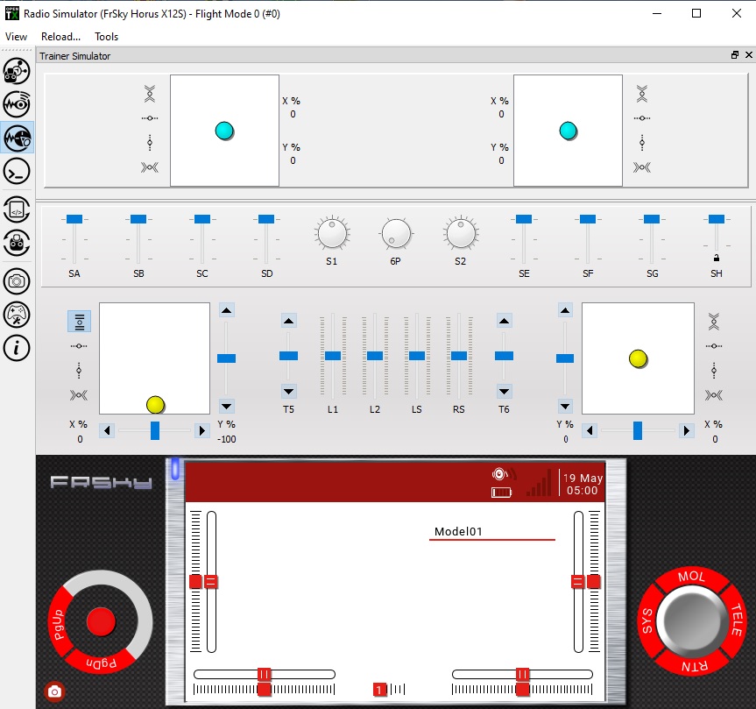Enable the highlighted stick hold mode toggle

click(79, 322)
